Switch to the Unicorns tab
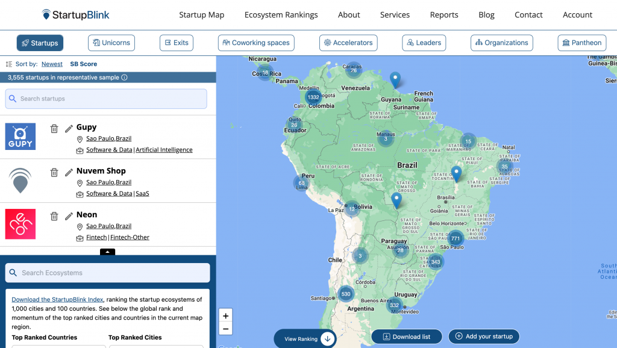Screen dimensions: 617x348 (111, 43)
